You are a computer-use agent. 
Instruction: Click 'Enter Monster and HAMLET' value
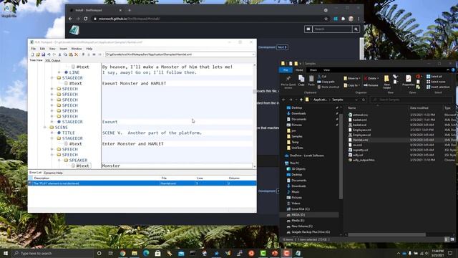(133, 144)
